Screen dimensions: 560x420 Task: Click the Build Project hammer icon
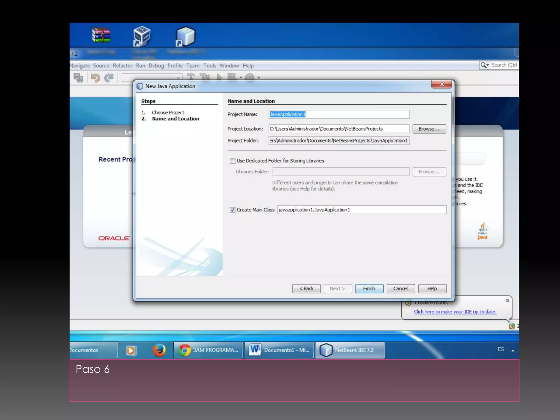click(191, 77)
